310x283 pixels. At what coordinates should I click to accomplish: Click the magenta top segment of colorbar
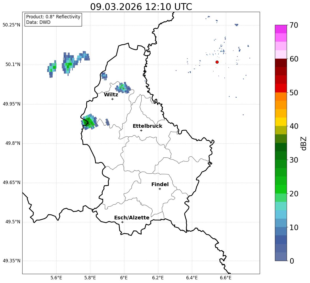pyautogui.click(x=281, y=29)
